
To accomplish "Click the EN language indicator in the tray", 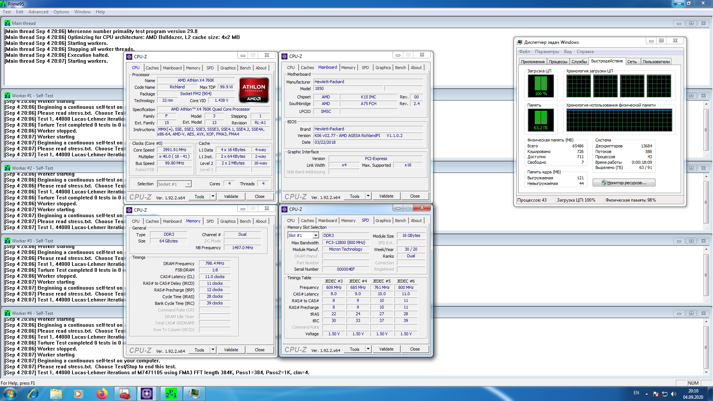I will (x=636, y=393).
